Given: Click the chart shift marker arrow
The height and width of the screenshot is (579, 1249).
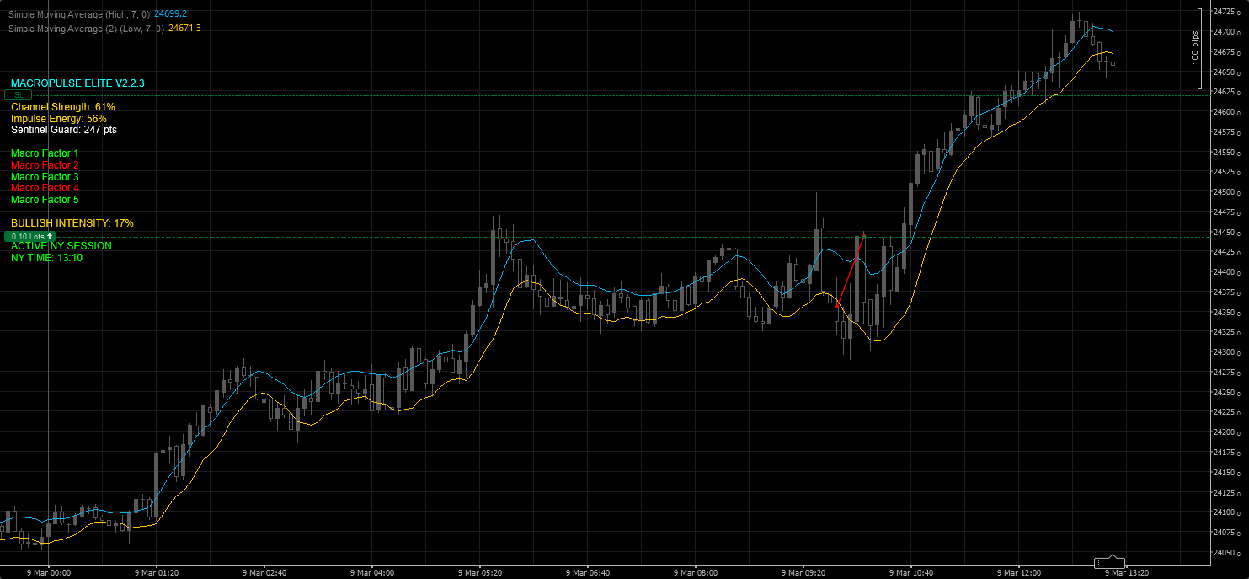Looking at the screenshot, I should pyautogui.click(x=1112, y=557).
